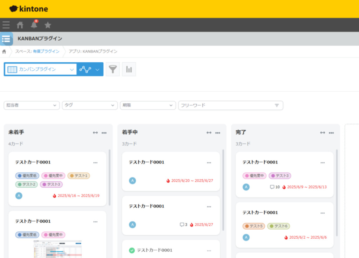The width and height of the screenshot is (359, 258).
Task: Open the 担当者 filter dropdown
Action: 32,105
